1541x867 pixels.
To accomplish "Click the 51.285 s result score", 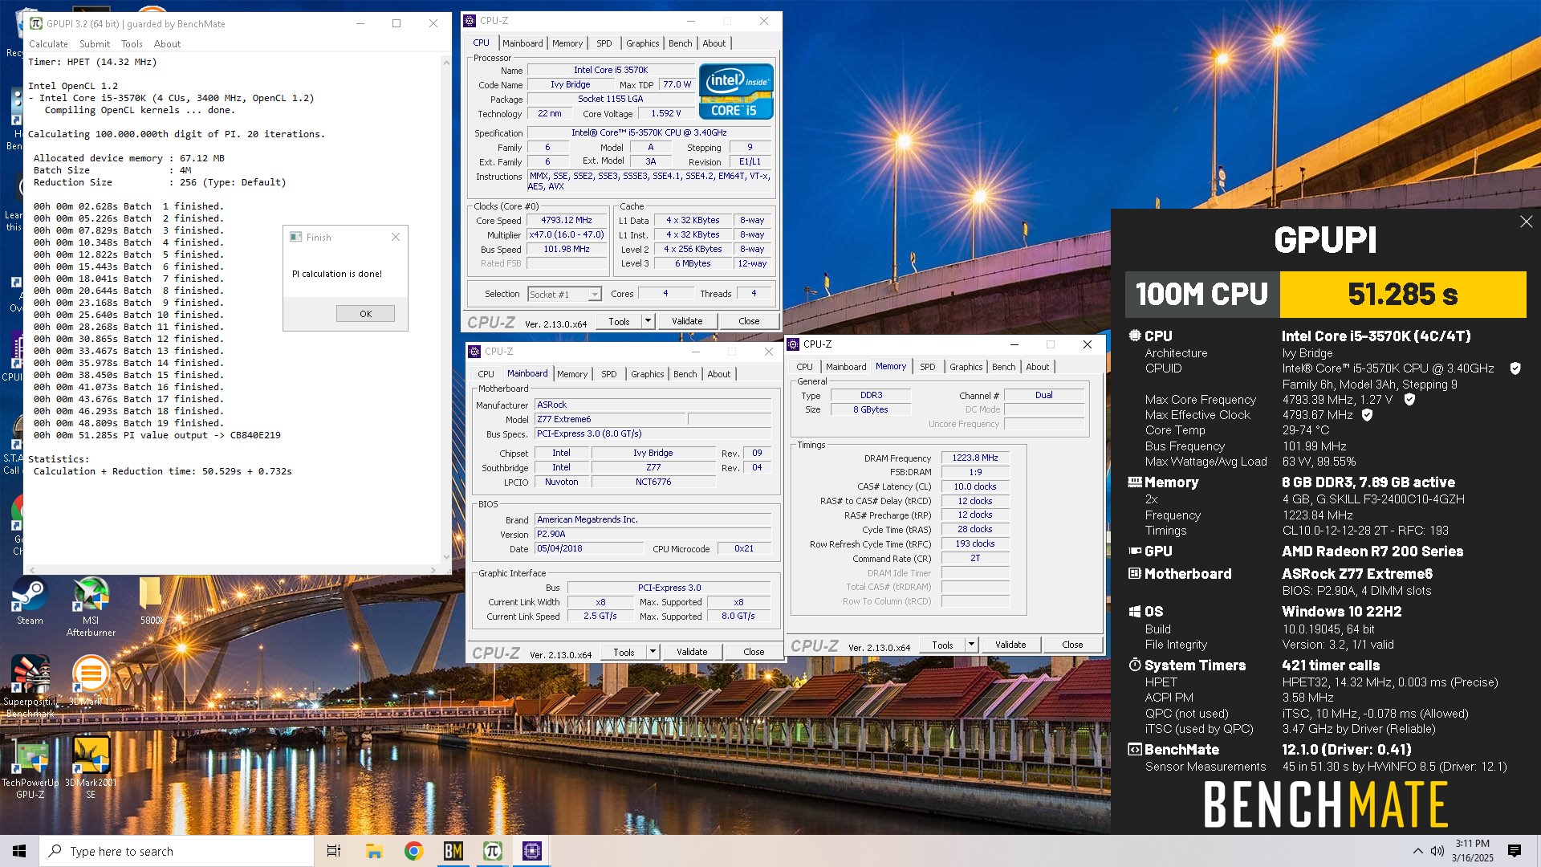I will 1402,295.
